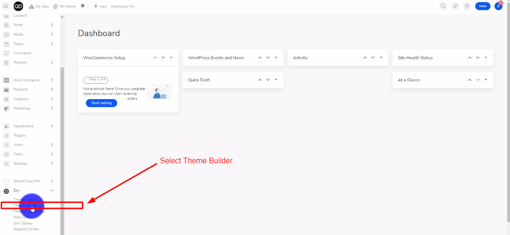The height and width of the screenshot is (235, 510).
Task: Collapse the Divi submenu chevron
Action: pyautogui.click(x=52, y=190)
